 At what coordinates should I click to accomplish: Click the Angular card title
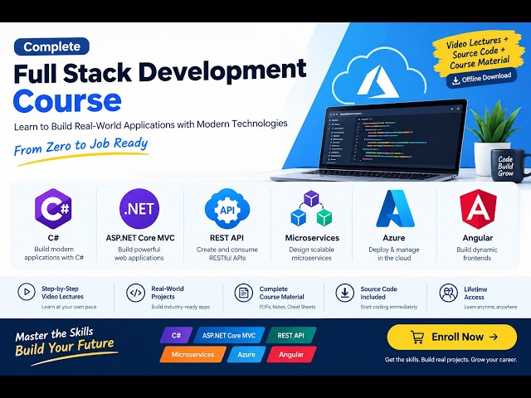tap(478, 238)
